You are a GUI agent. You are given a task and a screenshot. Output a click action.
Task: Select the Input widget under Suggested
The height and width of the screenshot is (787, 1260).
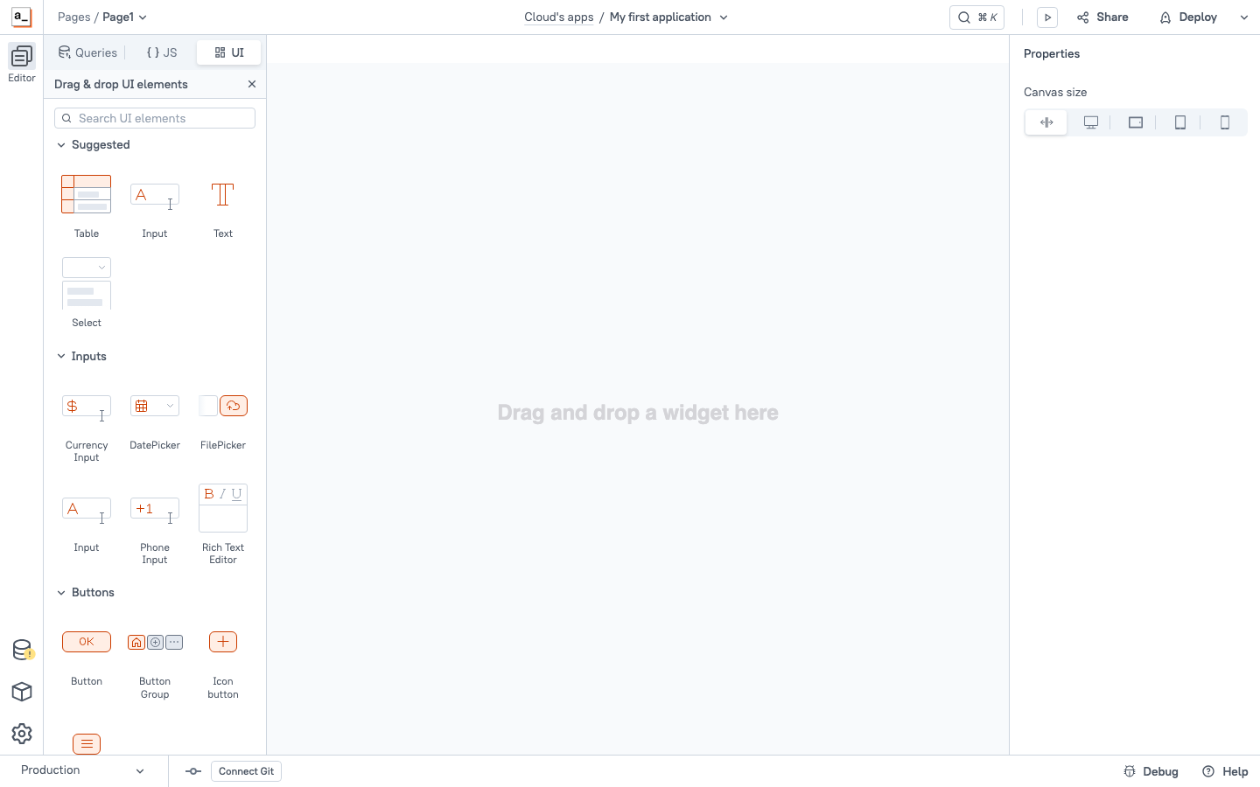point(155,206)
